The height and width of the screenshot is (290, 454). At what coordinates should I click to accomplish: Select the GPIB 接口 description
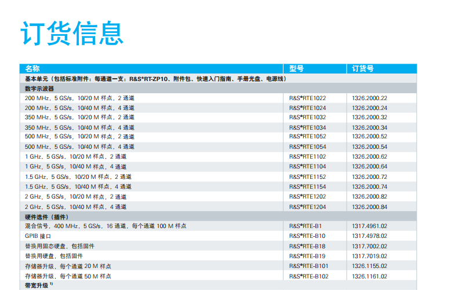click(38, 236)
